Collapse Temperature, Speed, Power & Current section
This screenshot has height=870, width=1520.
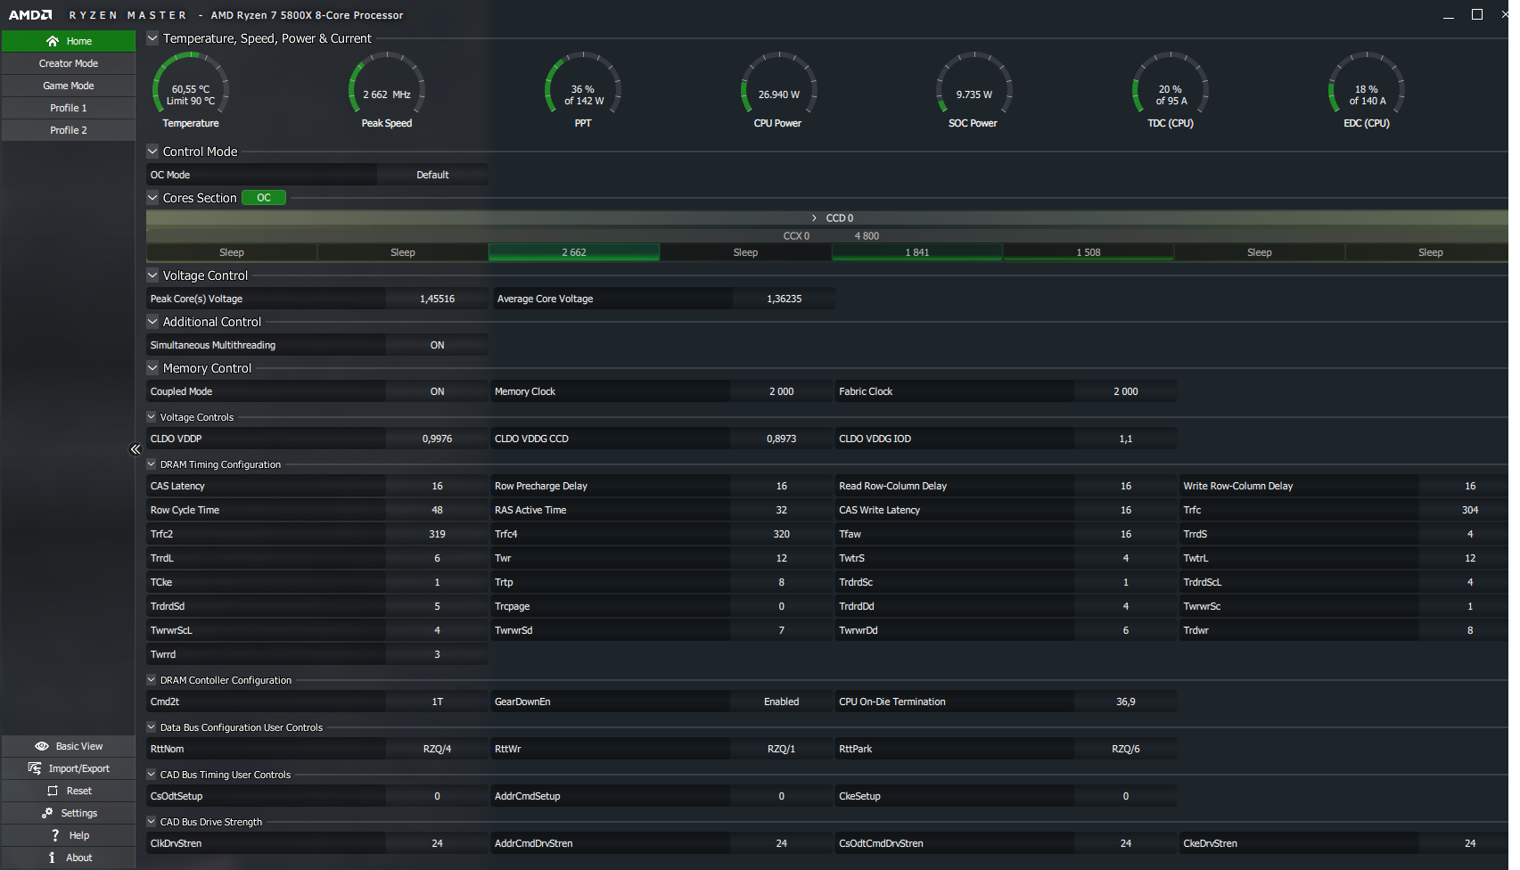[x=152, y=38]
